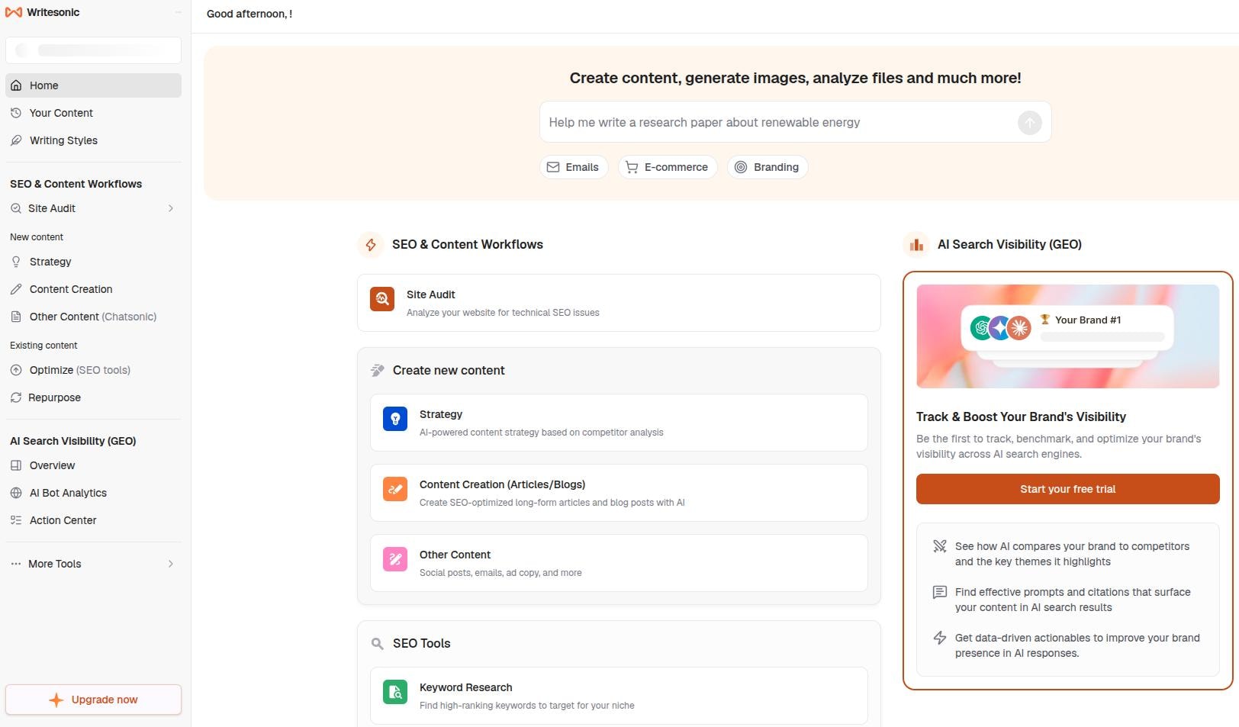Click the SEO & Content Workflows lightning icon
This screenshot has width=1239, height=727.
[371, 245]
